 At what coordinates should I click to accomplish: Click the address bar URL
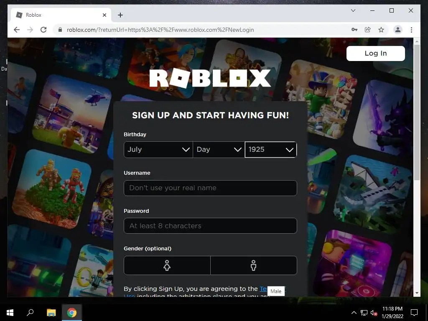[160, 30]
